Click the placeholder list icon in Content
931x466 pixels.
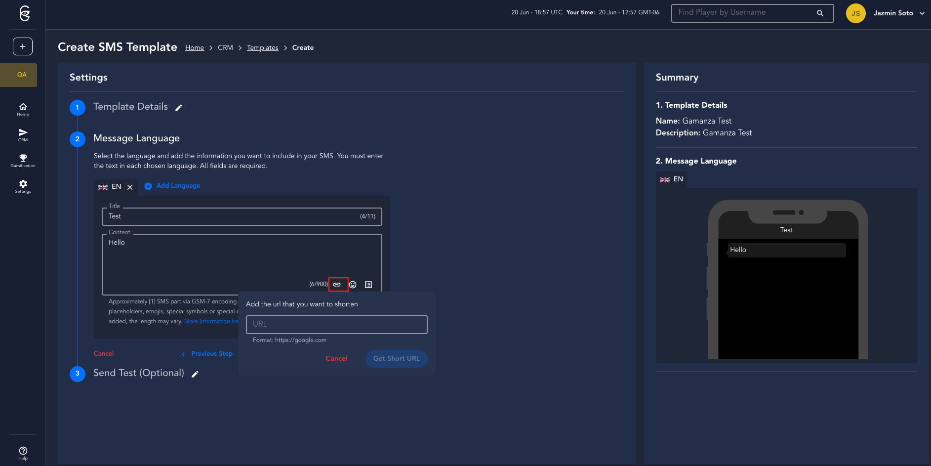click(368, 285)
